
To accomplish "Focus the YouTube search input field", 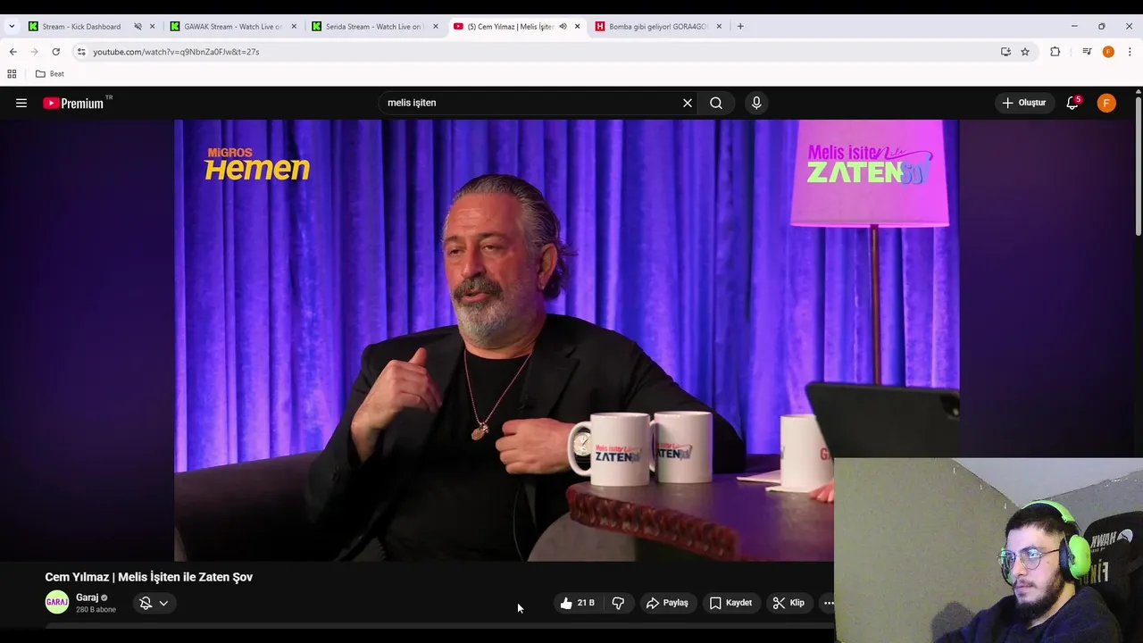I will pyautogui.click(x=530, y=103).
